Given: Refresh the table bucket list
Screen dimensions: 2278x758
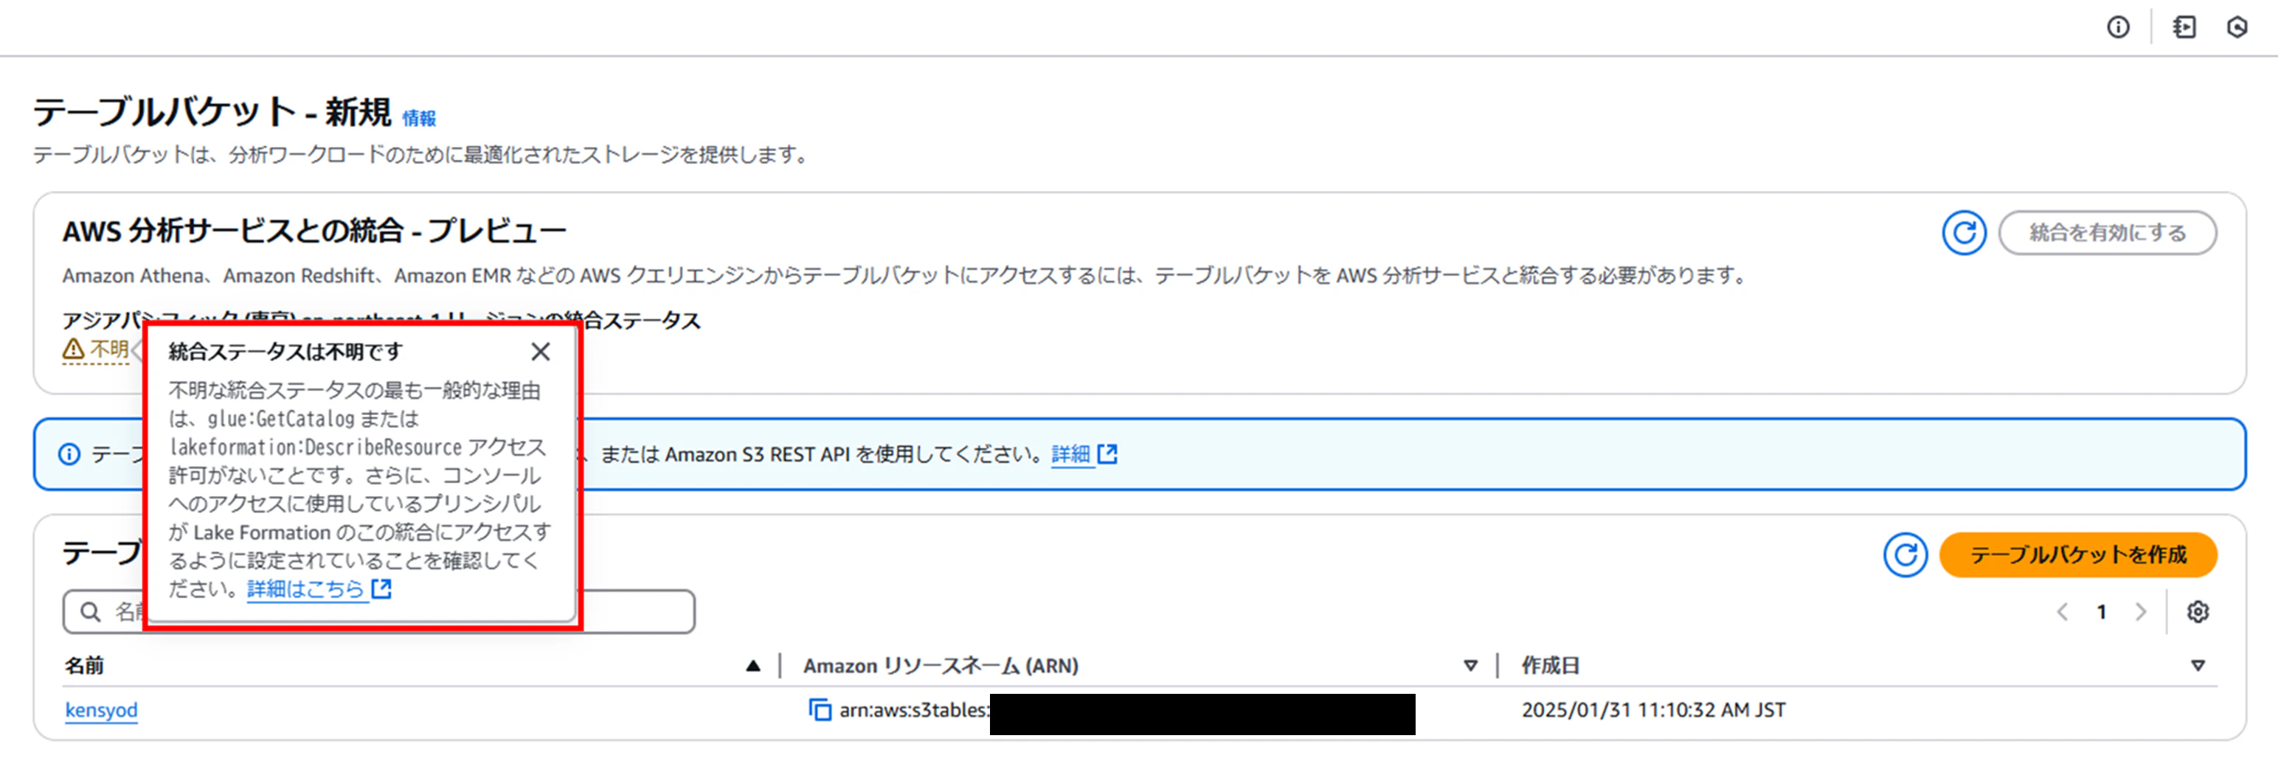Looking at the screenshot, I should 1905,554.
